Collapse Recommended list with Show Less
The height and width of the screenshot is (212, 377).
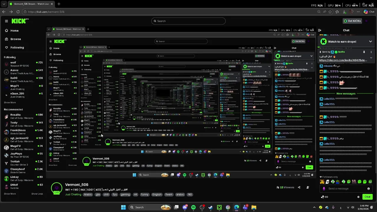coord(37,194)
